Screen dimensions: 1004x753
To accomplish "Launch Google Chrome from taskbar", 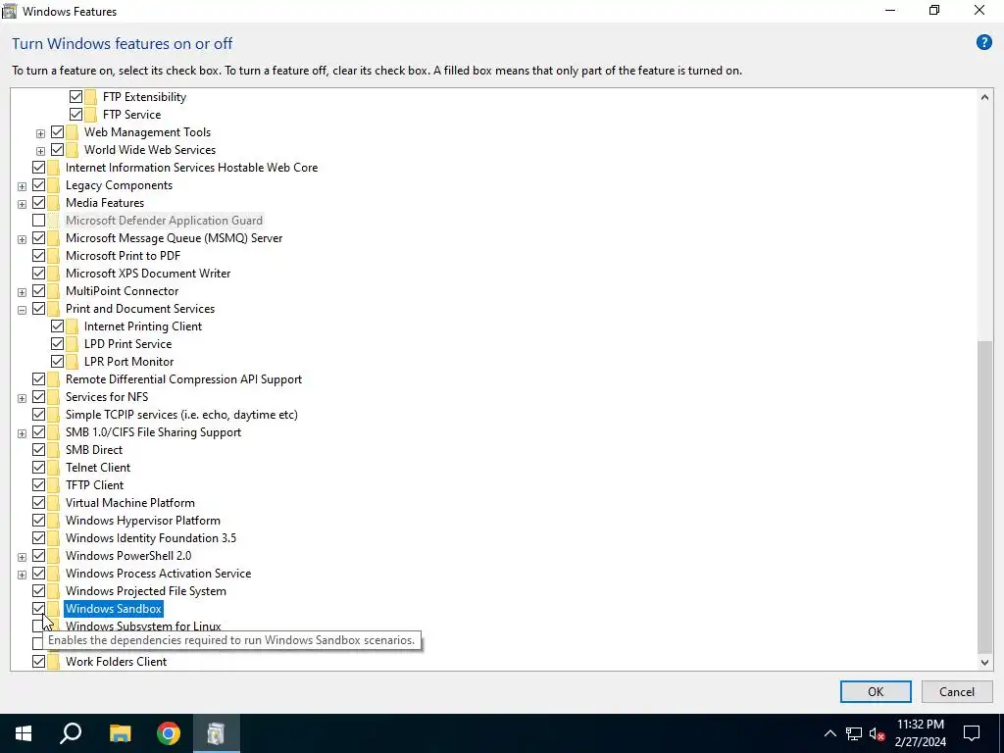I will 169,733.
